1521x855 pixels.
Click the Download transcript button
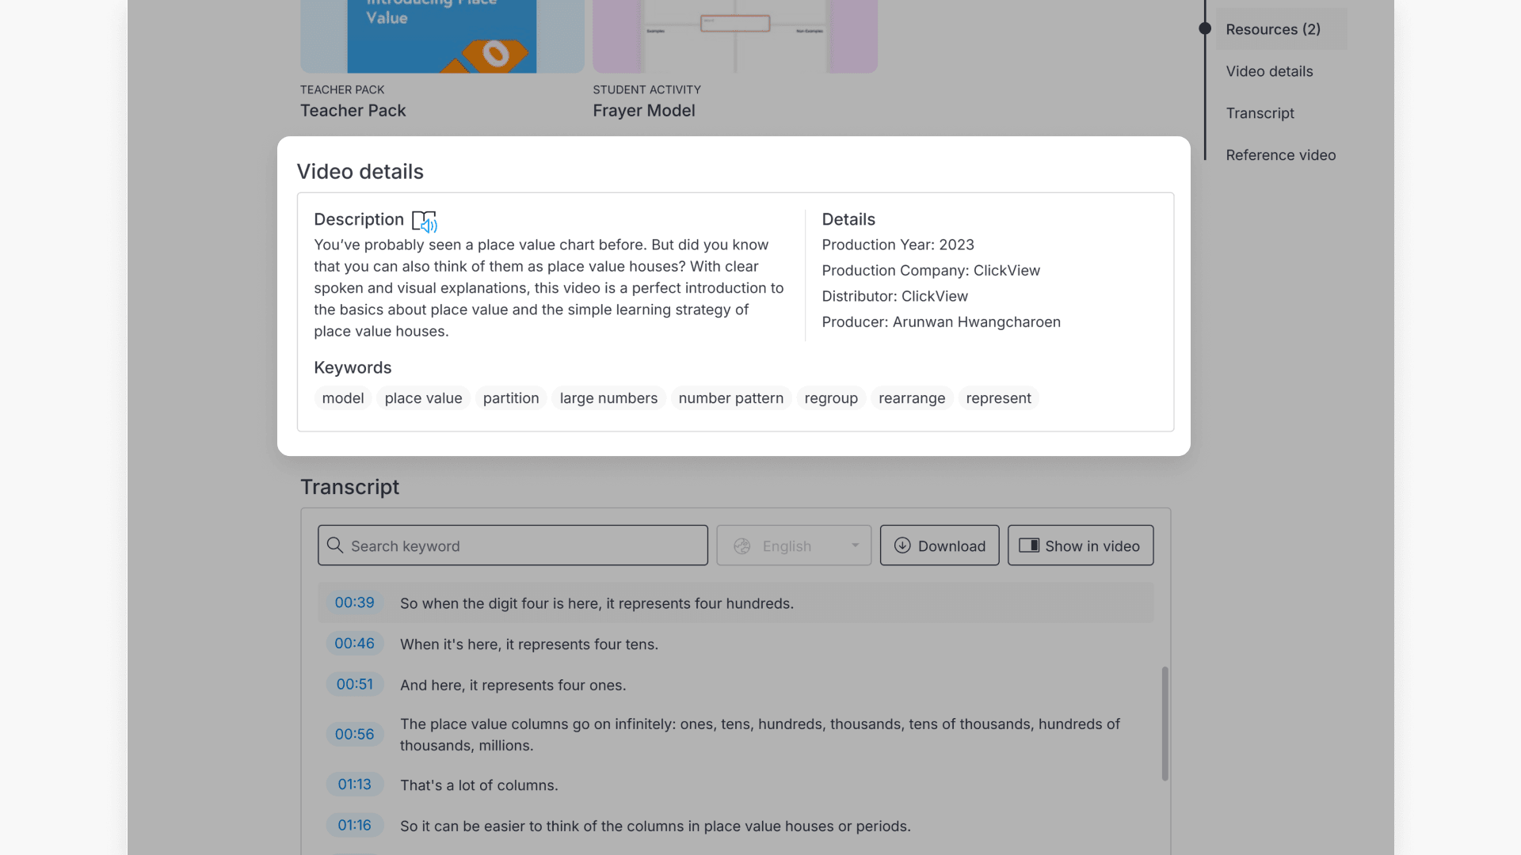tap(940, 545)
